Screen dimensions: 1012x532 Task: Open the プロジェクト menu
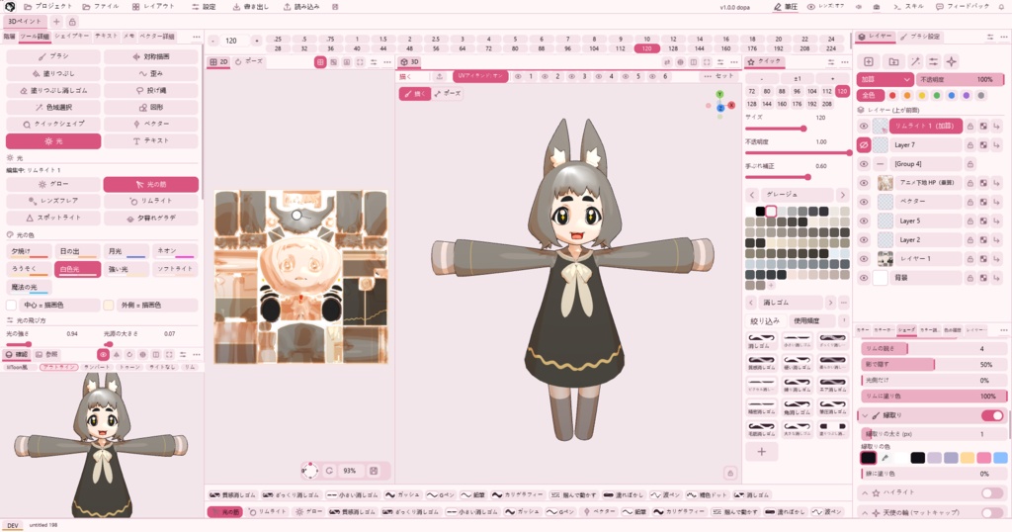tap(48, 7)
